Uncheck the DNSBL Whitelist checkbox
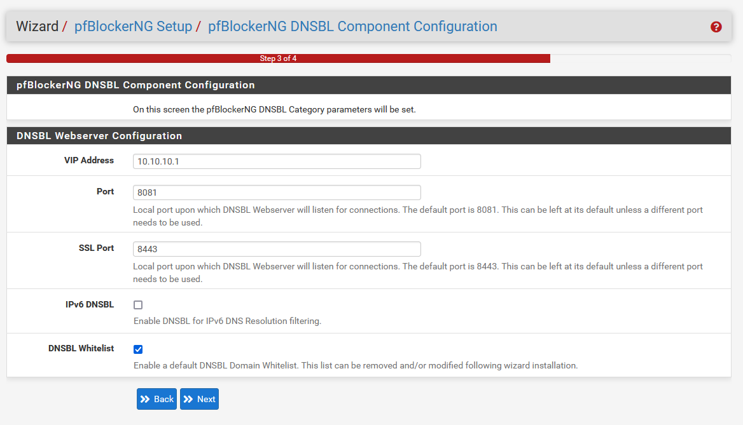Image resolution: width=743 pixels, height=425 pixels. [x=138, y=349]
